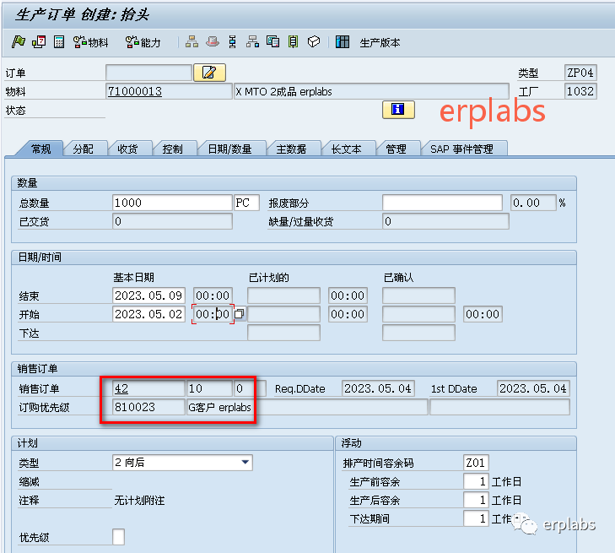Open the components overview network icon

[252, 41]
